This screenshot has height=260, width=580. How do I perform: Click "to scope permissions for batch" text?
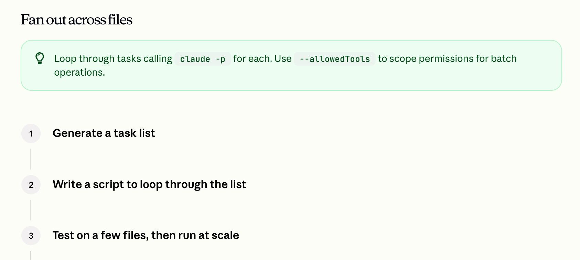coord(447,59)
